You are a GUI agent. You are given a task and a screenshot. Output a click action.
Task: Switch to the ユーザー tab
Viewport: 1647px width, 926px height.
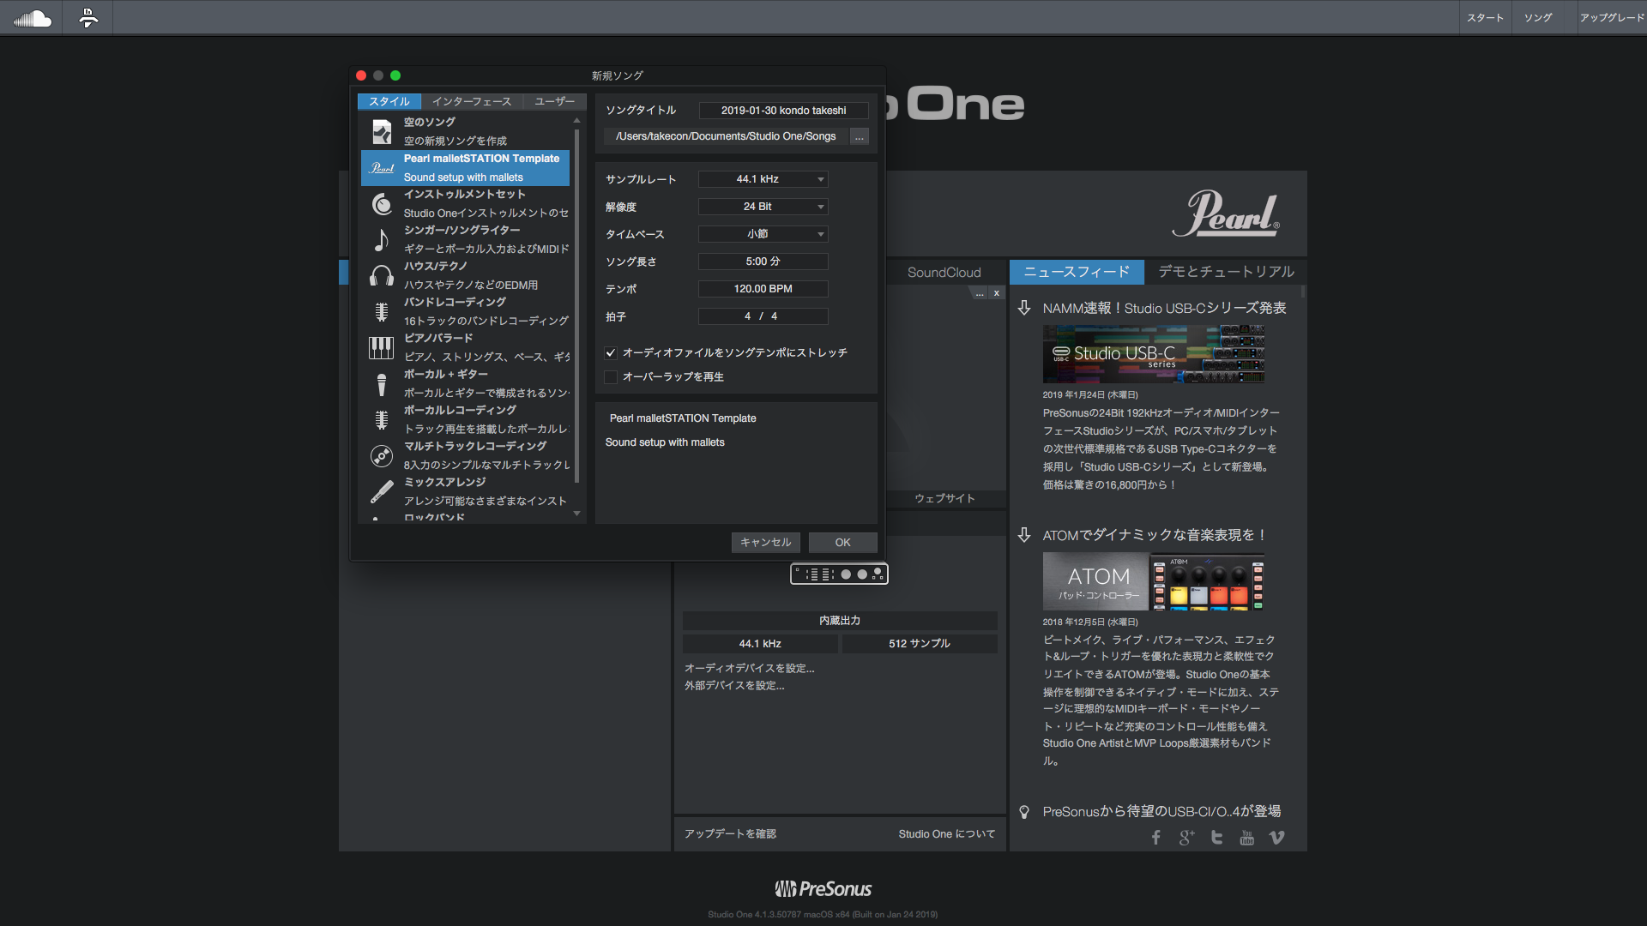coord(554,101)
